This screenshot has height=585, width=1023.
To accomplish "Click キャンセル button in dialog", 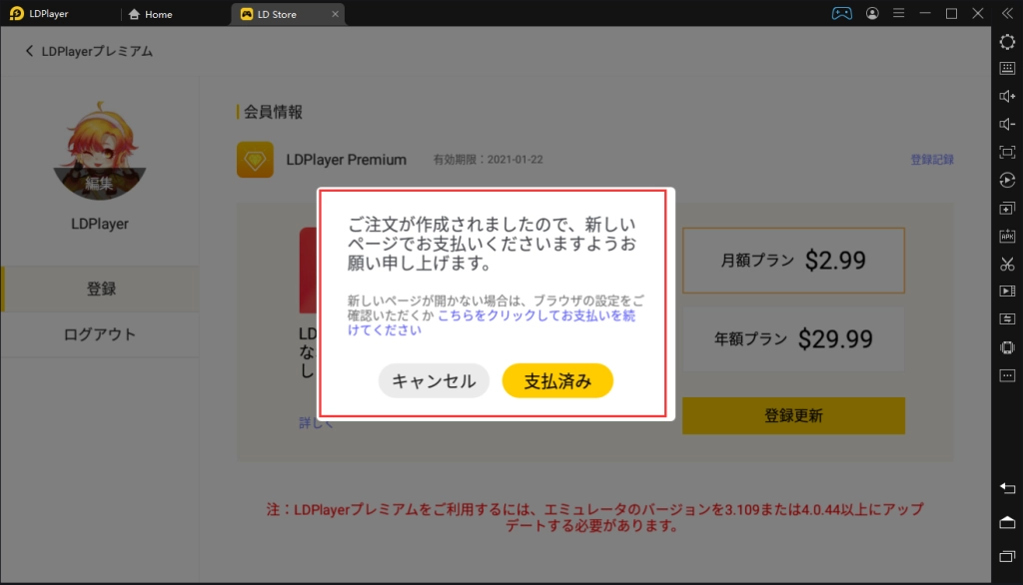I will click(x=434, y=380).
